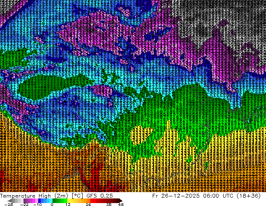Viewport: 266px width, 206px height.
Task: Click the dark blue legend swatch above -10
Action: (x=39, y=201)
